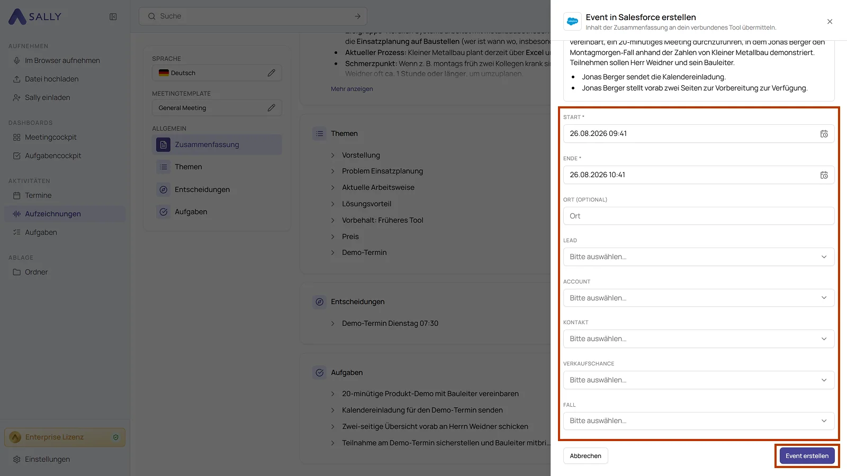Click the Themen section header icon

tap(319, 134)
